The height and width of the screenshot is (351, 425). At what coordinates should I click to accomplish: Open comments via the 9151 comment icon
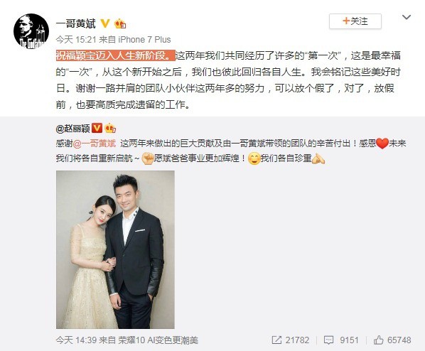click(x=329, y=340)
